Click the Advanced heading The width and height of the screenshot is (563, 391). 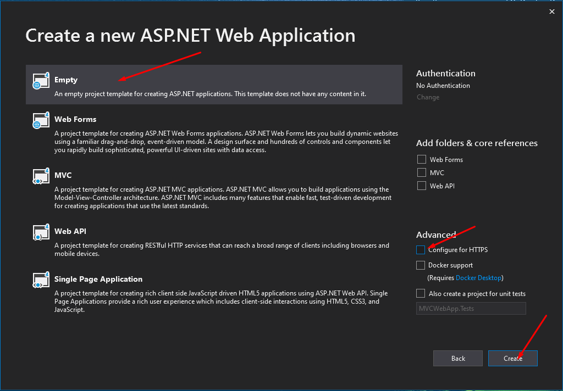(436, 234)
